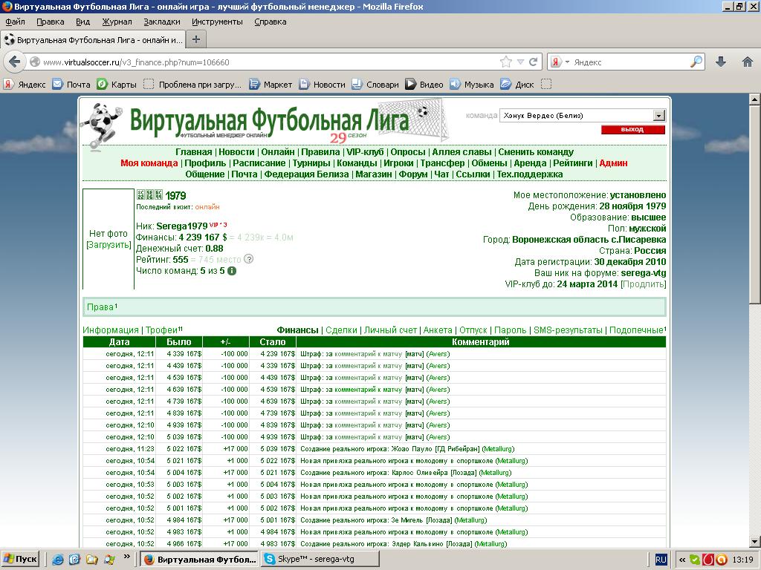Expand the team selector dropdown

[658, 116]
